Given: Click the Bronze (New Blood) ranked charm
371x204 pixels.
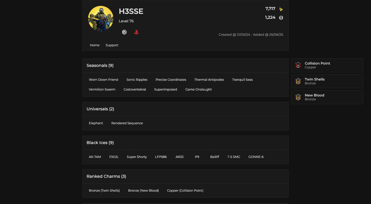Looking at the screenshot, I should click(143, 191).
